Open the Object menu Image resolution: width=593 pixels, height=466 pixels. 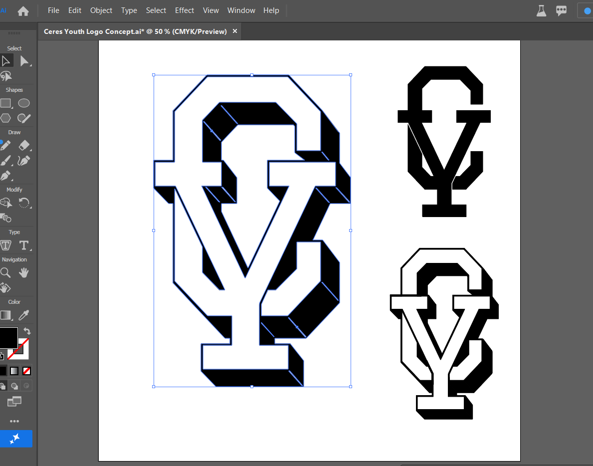coord(101,10)
